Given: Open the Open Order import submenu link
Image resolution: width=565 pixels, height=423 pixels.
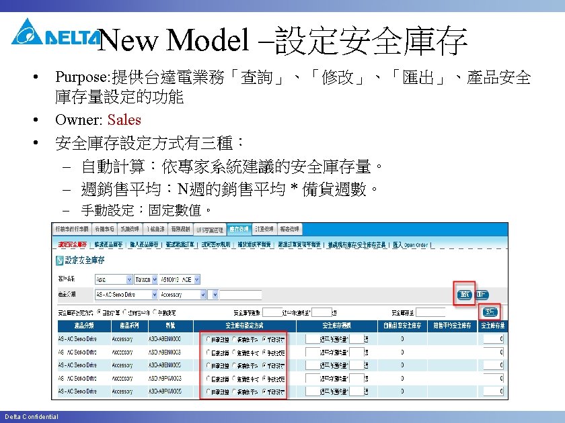Looking at the screenshot, I should (x=410, y=245).
